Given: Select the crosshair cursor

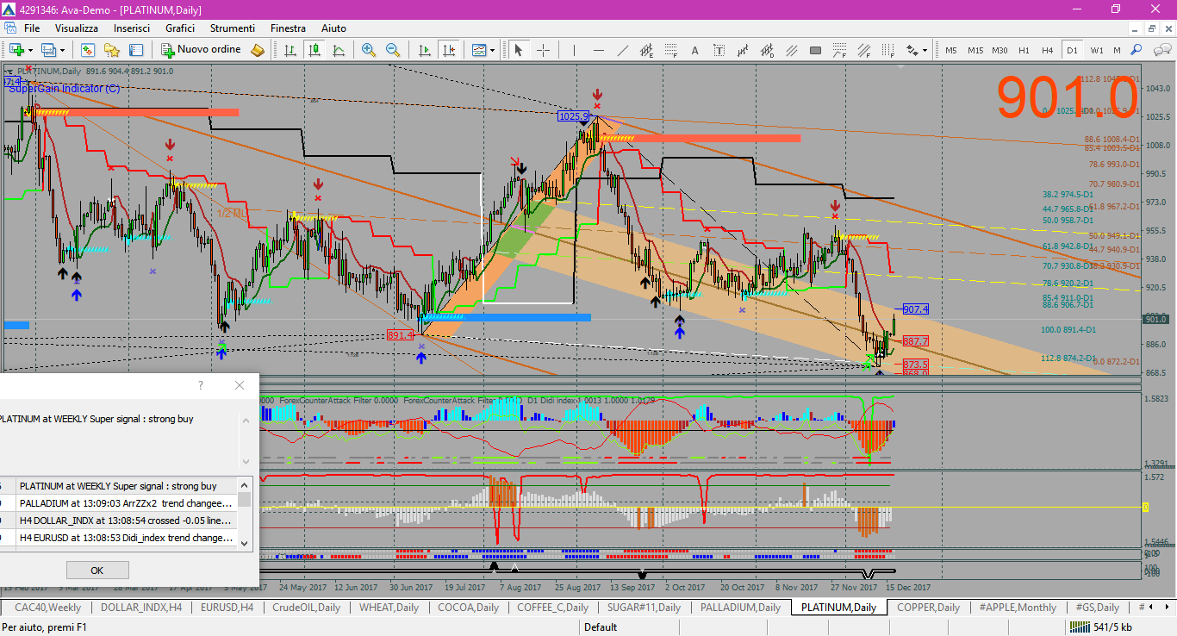Looking at the screenshot, I should pos(543,50).
